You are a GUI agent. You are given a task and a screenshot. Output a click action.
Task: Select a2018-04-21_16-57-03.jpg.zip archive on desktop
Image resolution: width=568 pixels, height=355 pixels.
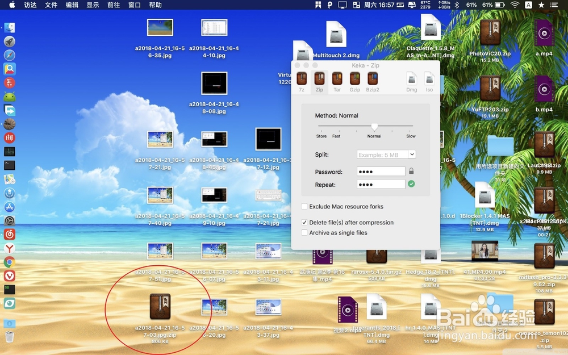tap(160, 306)
